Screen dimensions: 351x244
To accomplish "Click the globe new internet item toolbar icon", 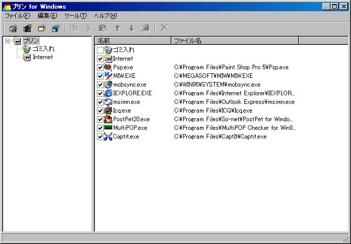I will coord(56,29).
